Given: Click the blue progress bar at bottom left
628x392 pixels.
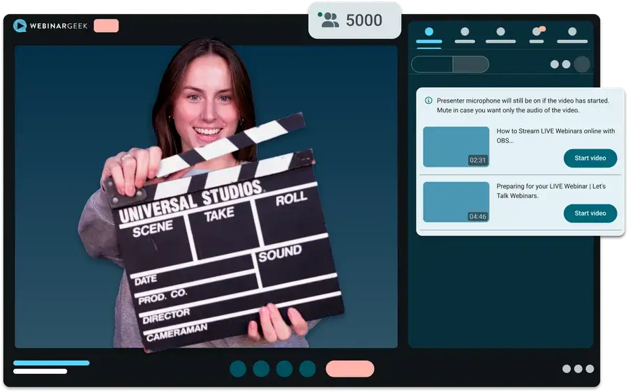Looking at the screenshot, I should (51, 363).
